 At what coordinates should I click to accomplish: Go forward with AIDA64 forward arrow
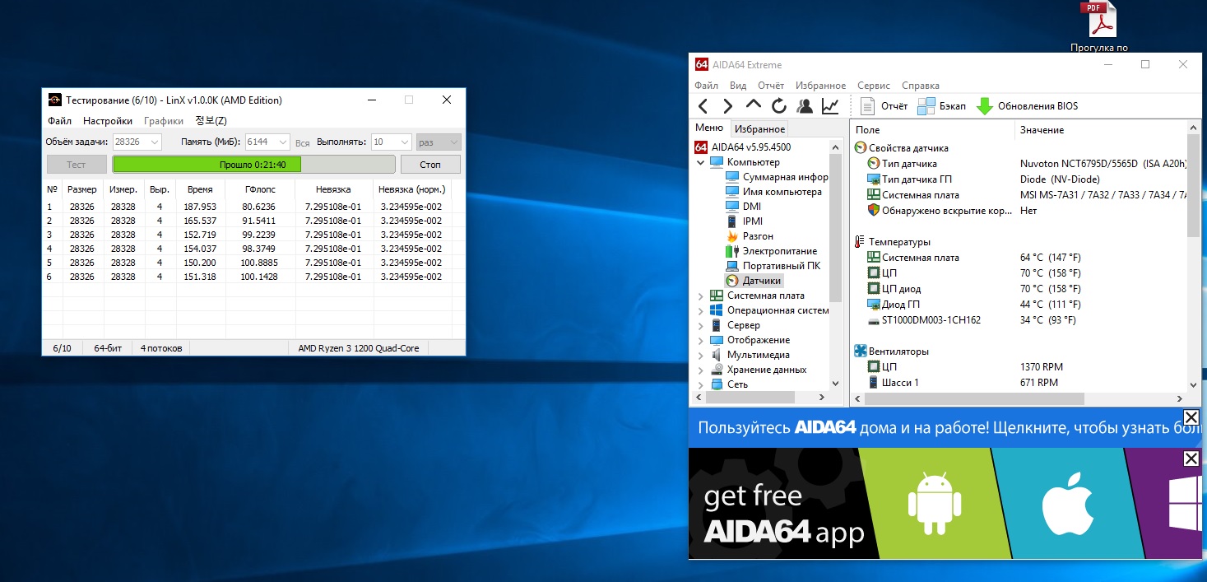coord(728,106)
